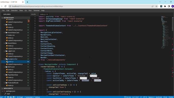Viewport: 174px width, 98px height.
Task: Click the #f9f9f9 color highlight on line 30
Action: point(83,78)
